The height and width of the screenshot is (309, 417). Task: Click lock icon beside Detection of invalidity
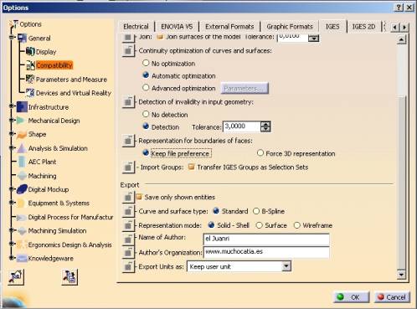[x=128, y=102]
